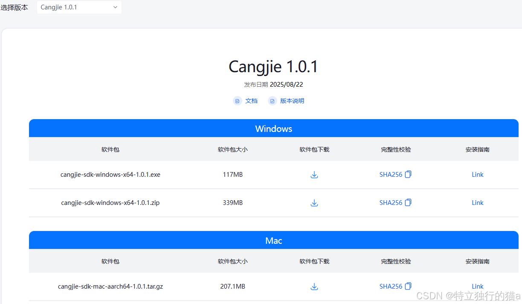Screen dimensions: 522x304
Task: Click 安装指南 column header in the Mac table
Action: 478,261
